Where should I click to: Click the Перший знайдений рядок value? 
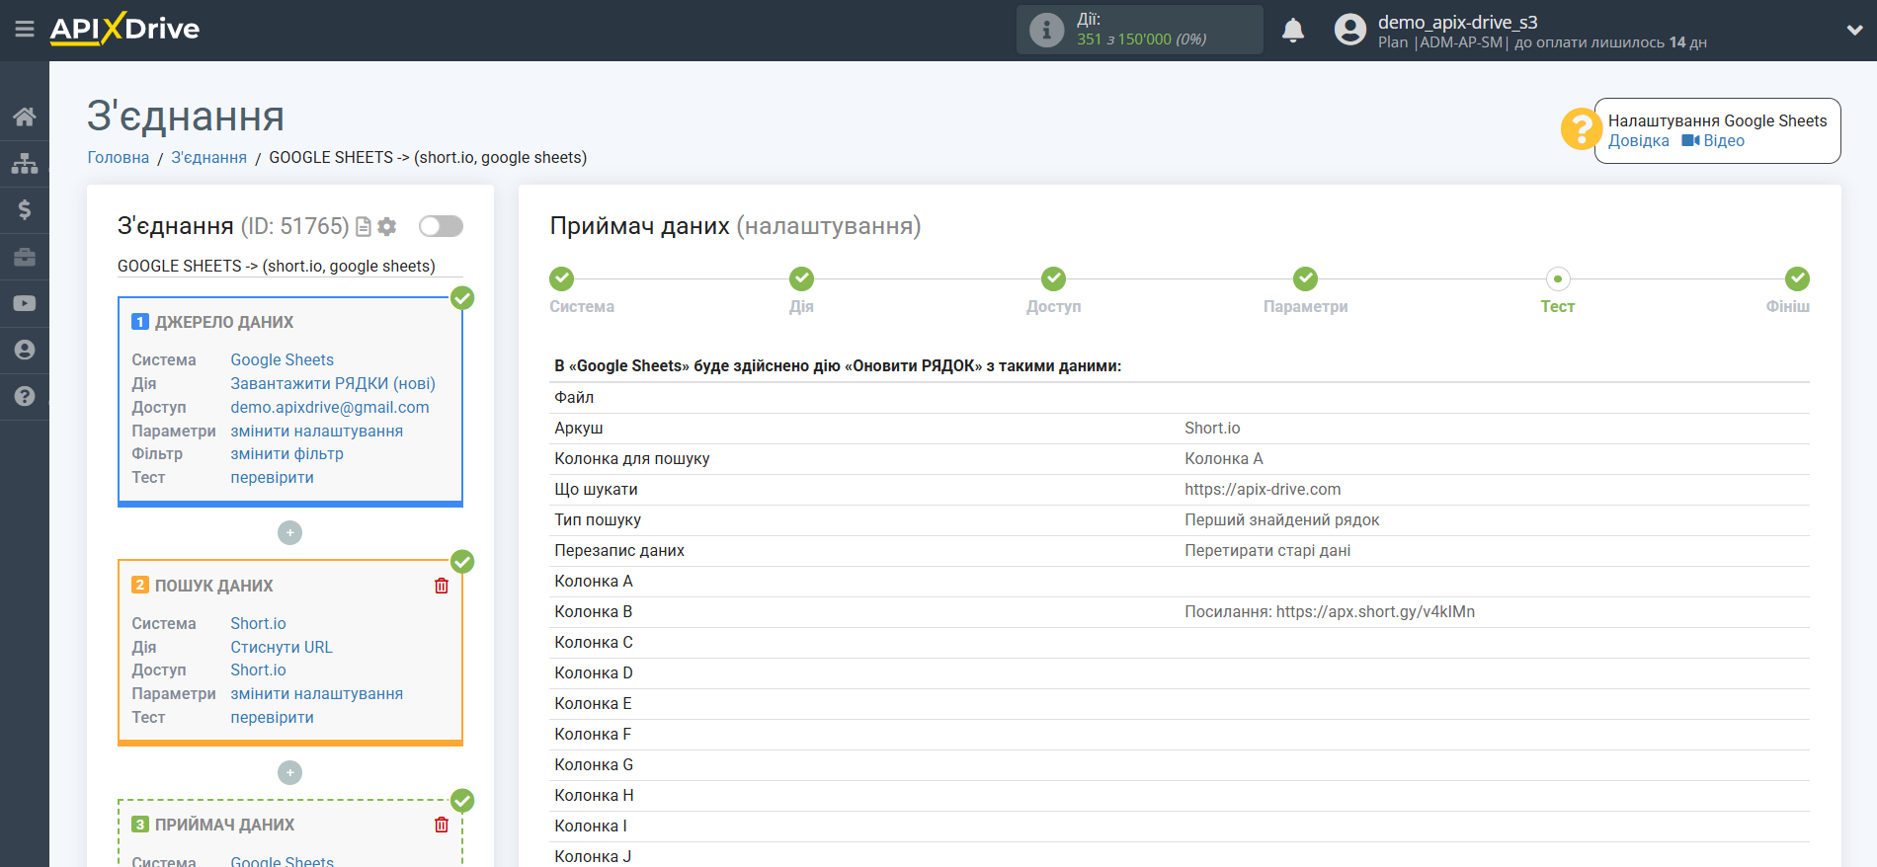coord(1282,520)
